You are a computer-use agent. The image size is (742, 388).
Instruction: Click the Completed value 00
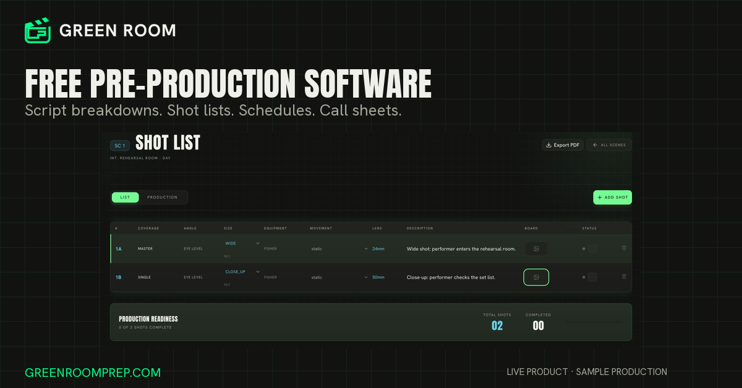click(x=539, y=326)
